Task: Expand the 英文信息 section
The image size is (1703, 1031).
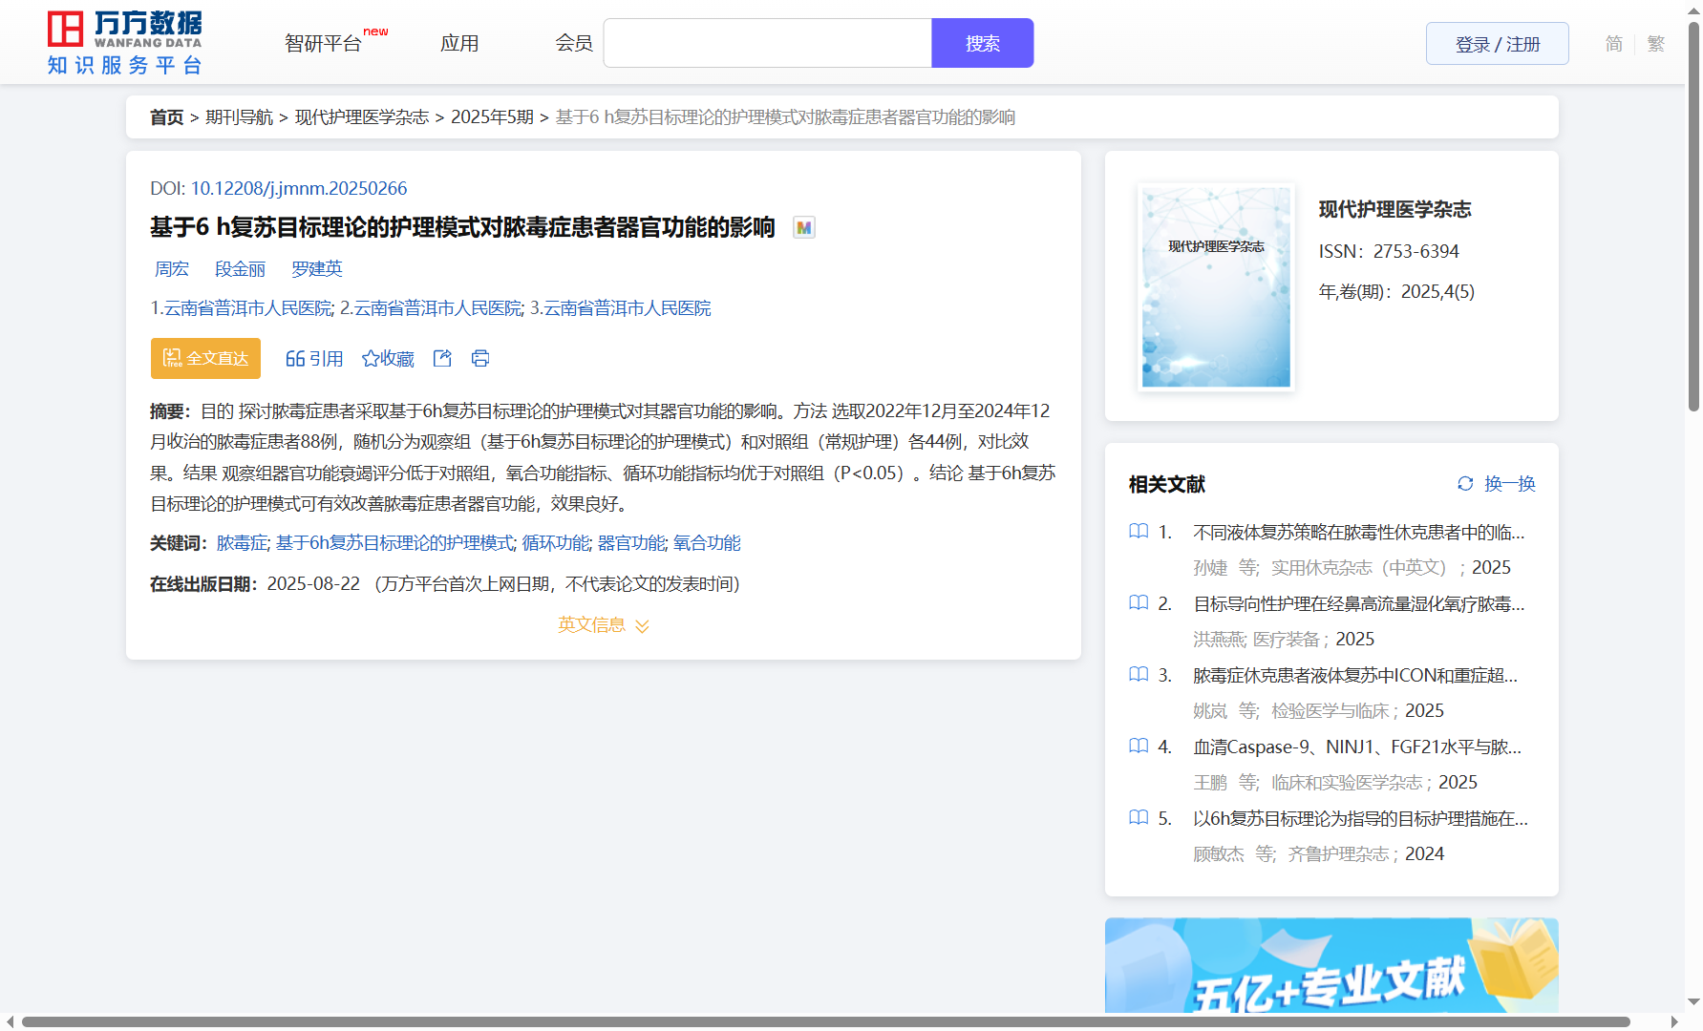Action: coord(603,625)
